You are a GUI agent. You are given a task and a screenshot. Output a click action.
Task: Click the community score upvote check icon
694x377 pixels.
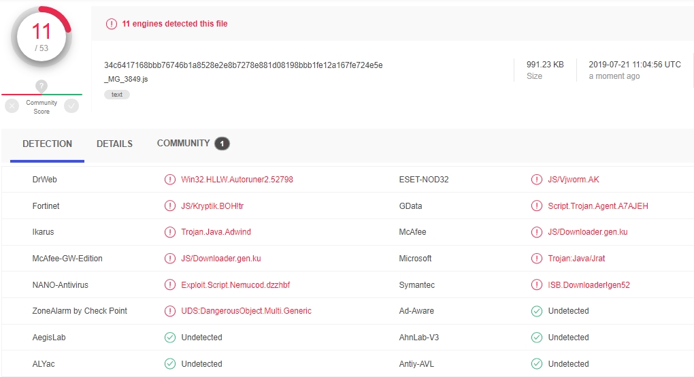point(71,106)
